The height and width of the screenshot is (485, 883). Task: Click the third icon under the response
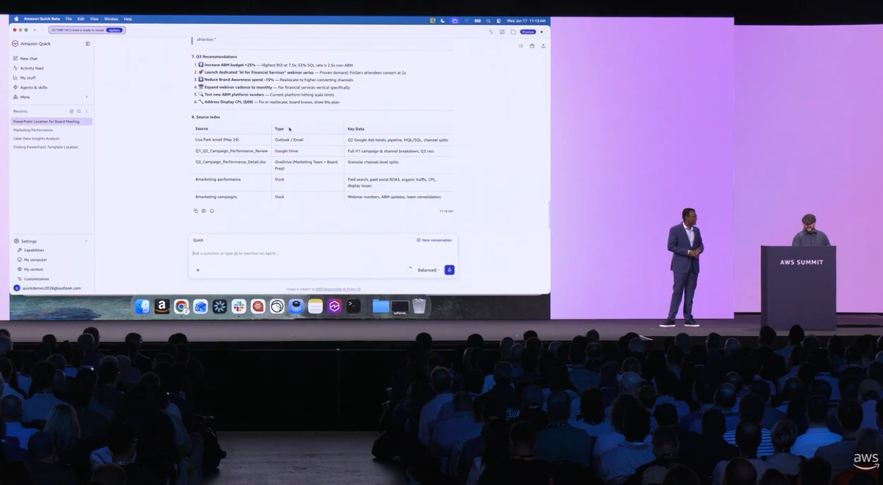click(212, 211)
